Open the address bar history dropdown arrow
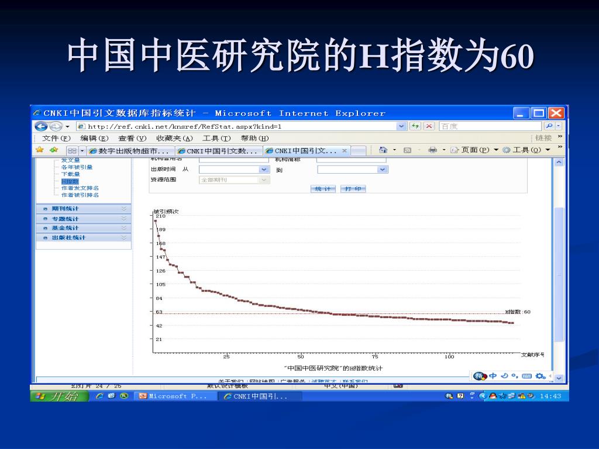Screen dimensions: 599x449 point(401,126)
